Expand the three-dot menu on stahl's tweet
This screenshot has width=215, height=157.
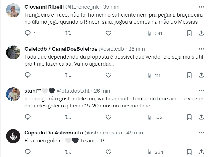201,91
